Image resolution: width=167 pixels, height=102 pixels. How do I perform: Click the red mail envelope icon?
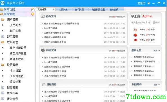pyautogui.click(x=136, y=40)
